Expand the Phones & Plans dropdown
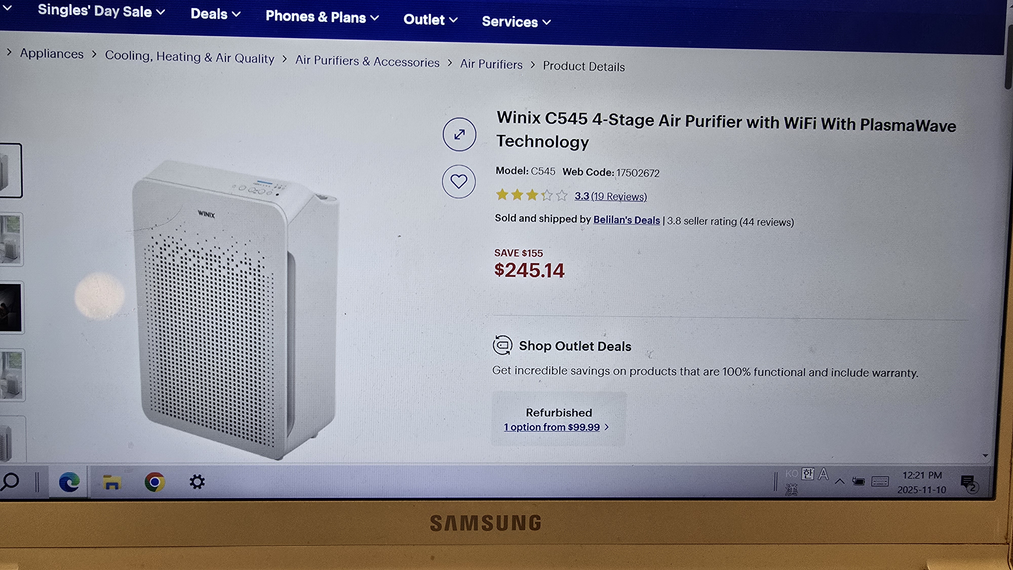Image resolution: width=1013 pixels, height=570 pixels. pyautogui.click(x=322, y=17)
